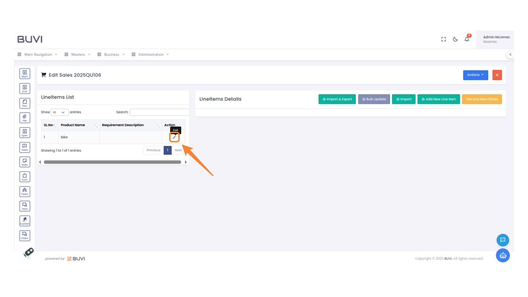Toggle dark mode with the moon icon
The image size is (528, 297).
[455, 39]
